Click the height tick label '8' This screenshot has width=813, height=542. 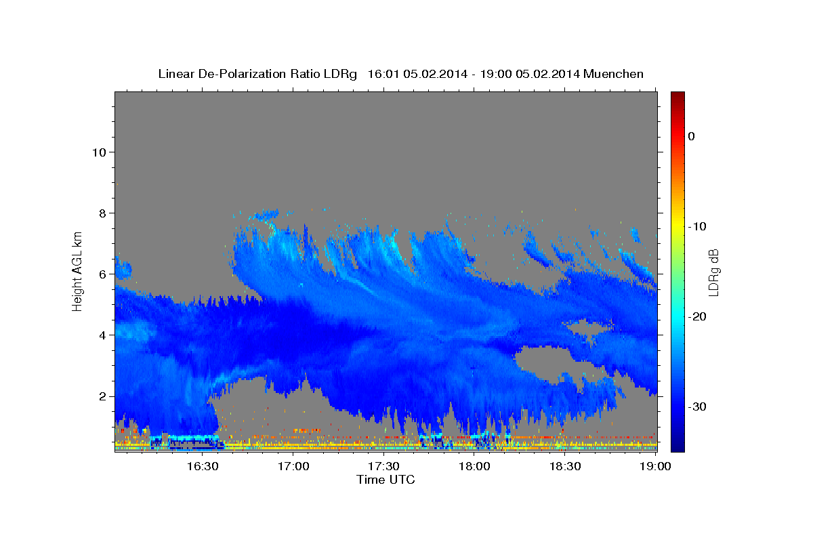(x=102, y=213)
